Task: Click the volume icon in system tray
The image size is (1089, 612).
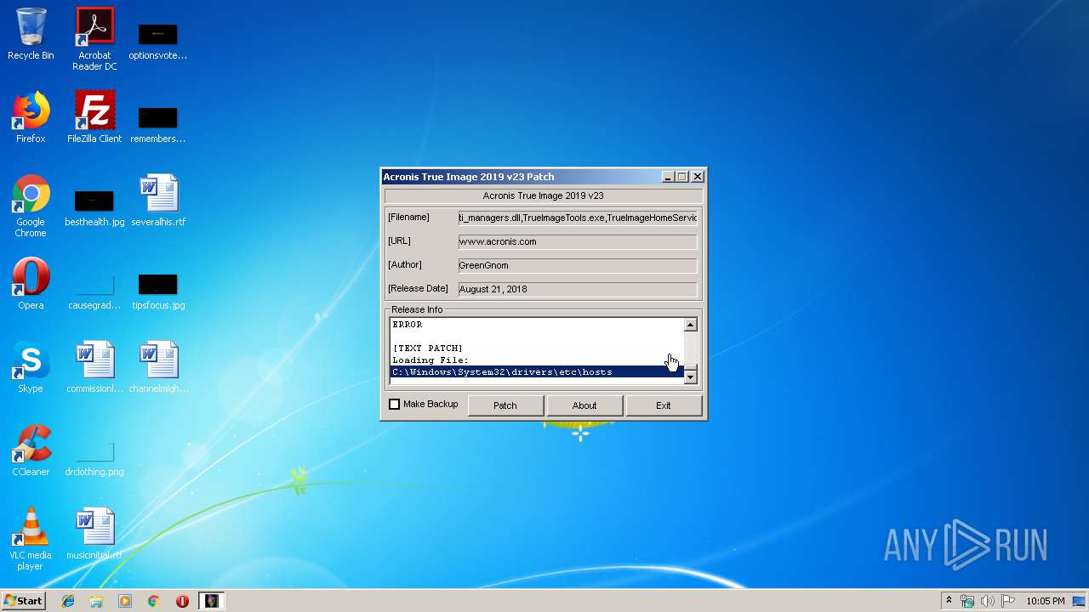Action: tap(987, 601)
